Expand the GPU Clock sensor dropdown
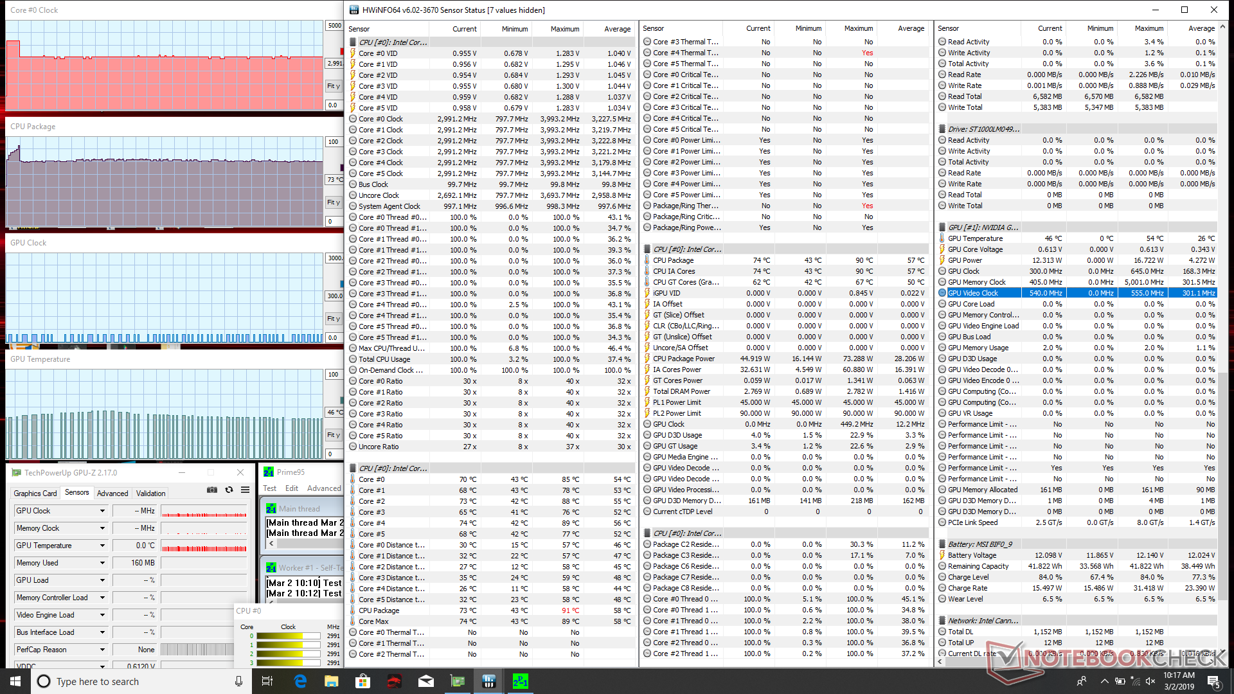The width and height of the screenshot is (1234, 694). [x=102, y=511]
